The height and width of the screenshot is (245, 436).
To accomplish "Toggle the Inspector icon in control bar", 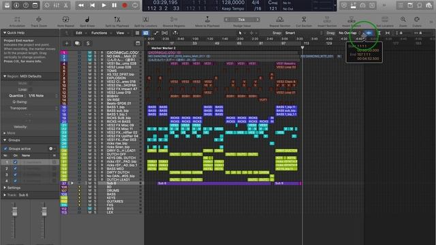I will (16, 5).
